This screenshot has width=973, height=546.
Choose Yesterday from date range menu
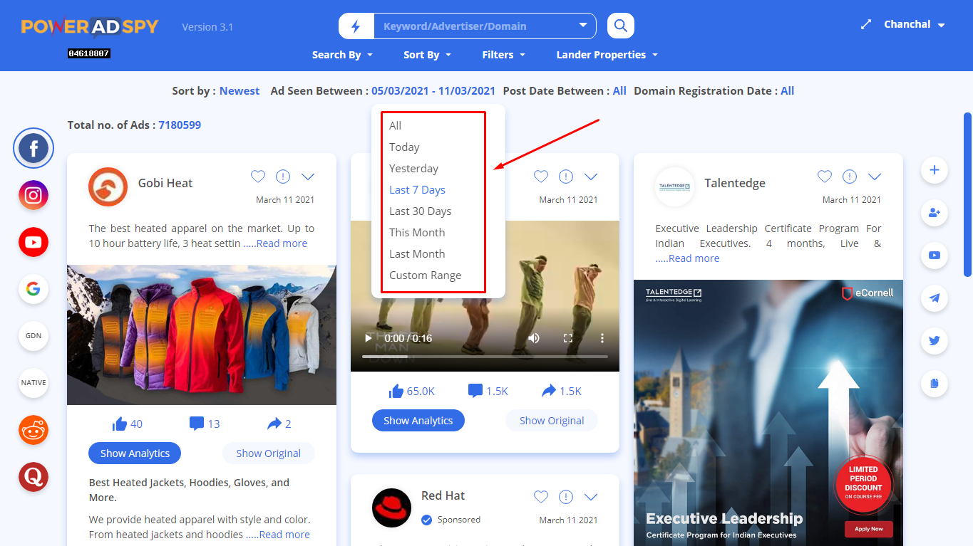(413, 169)
